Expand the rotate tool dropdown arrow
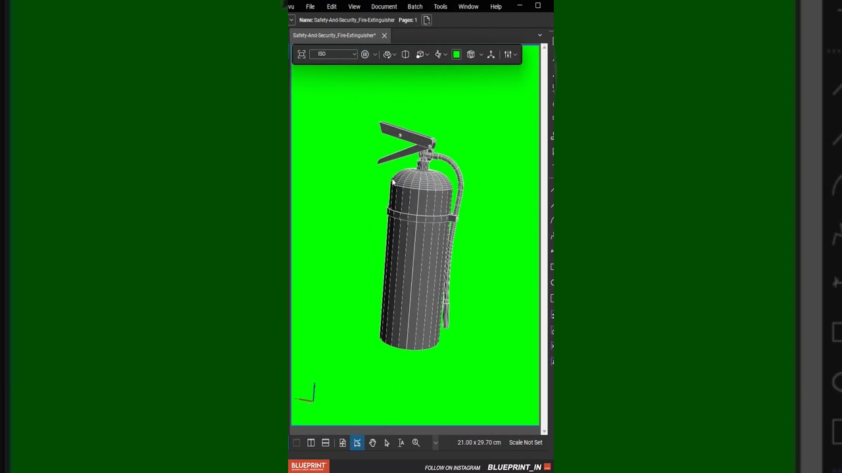The width and height of the screenshot is (842, 473). pos(394,55)
